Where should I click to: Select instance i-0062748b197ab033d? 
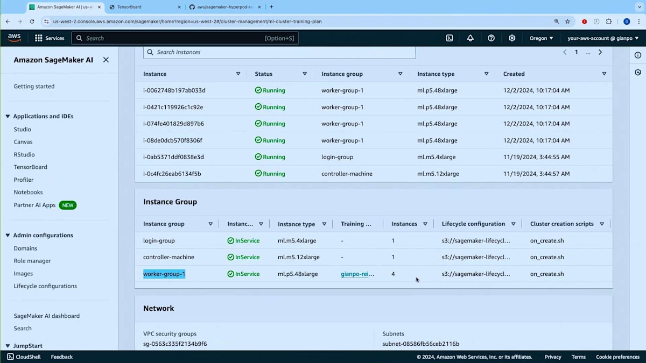tap(174, 90)
